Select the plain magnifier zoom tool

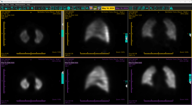pos(16,8)
